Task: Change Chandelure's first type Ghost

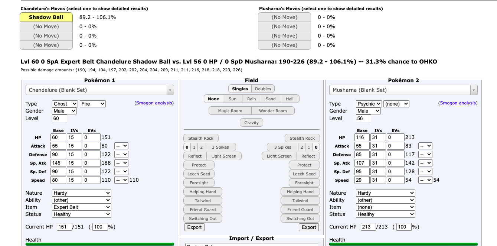Action: point(65,104)
